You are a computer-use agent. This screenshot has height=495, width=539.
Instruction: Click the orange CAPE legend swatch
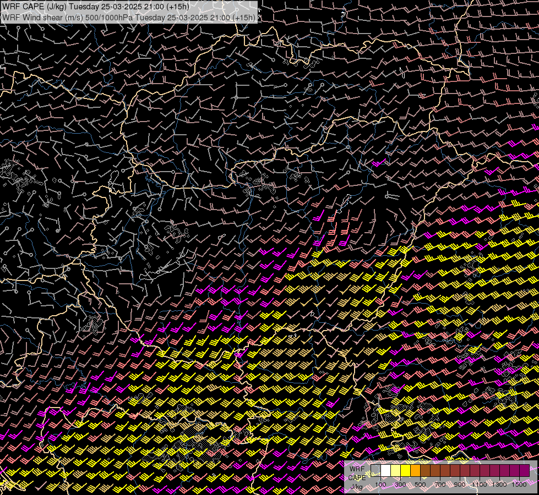[x=415, y=471]
